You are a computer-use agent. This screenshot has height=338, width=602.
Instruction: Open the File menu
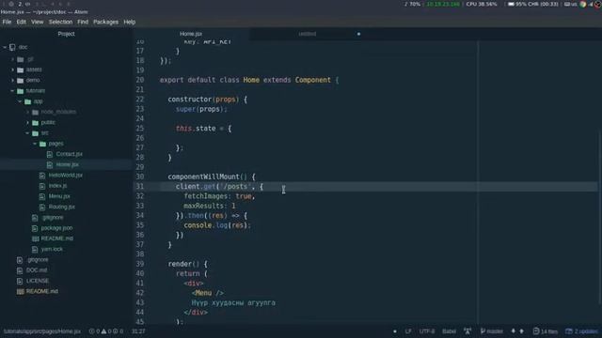[x=7, y=22]
